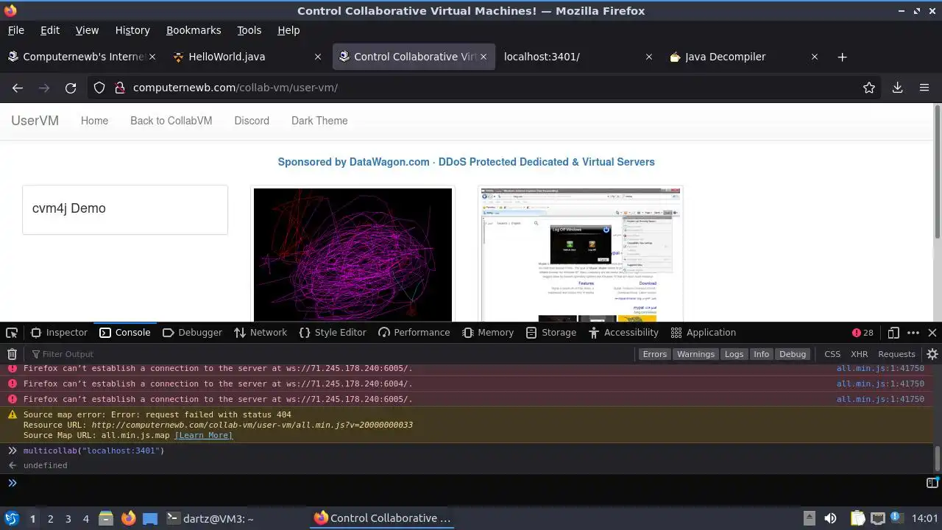Toggle the Debug filter

793,354
